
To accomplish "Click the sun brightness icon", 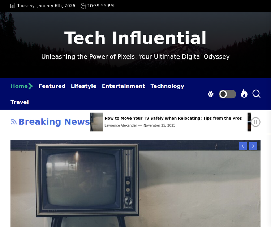I will (211, 94).
